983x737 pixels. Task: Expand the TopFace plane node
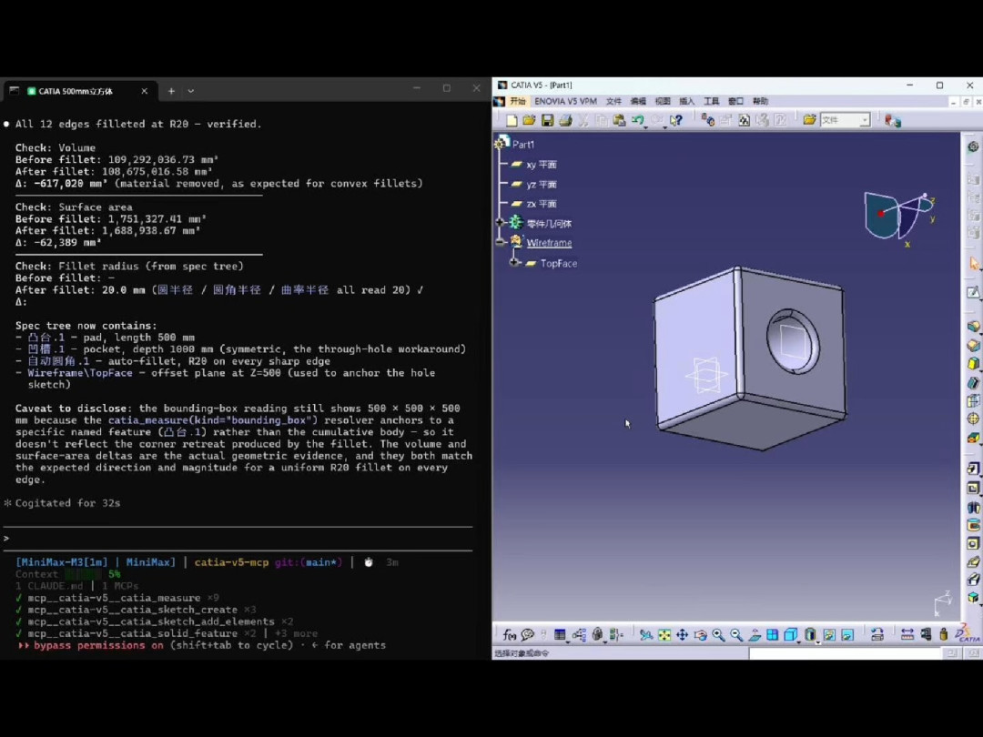pos(514,263)
